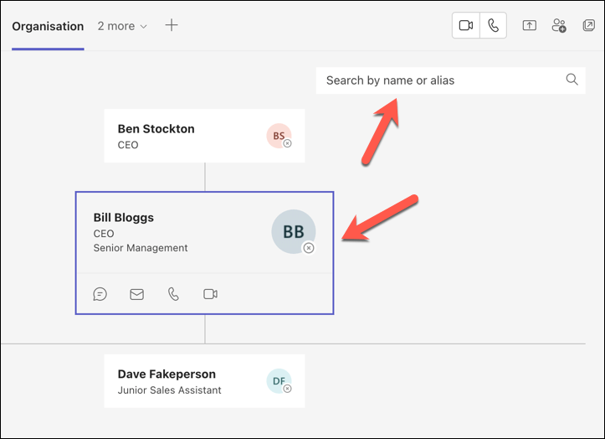Pop out the chat window
Viewport: 605px width, 439px height.
tap(588, 25)
